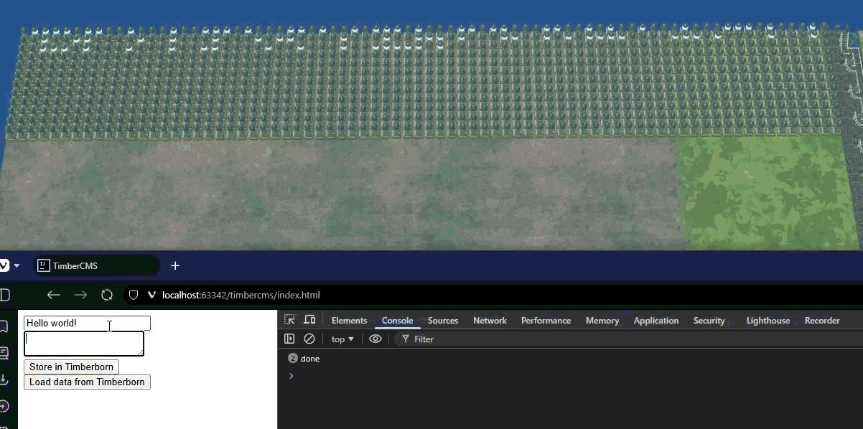Viewport: 863px width, 429px height.
Task: Clear the console with the ban icon
Action: (309, 339)
